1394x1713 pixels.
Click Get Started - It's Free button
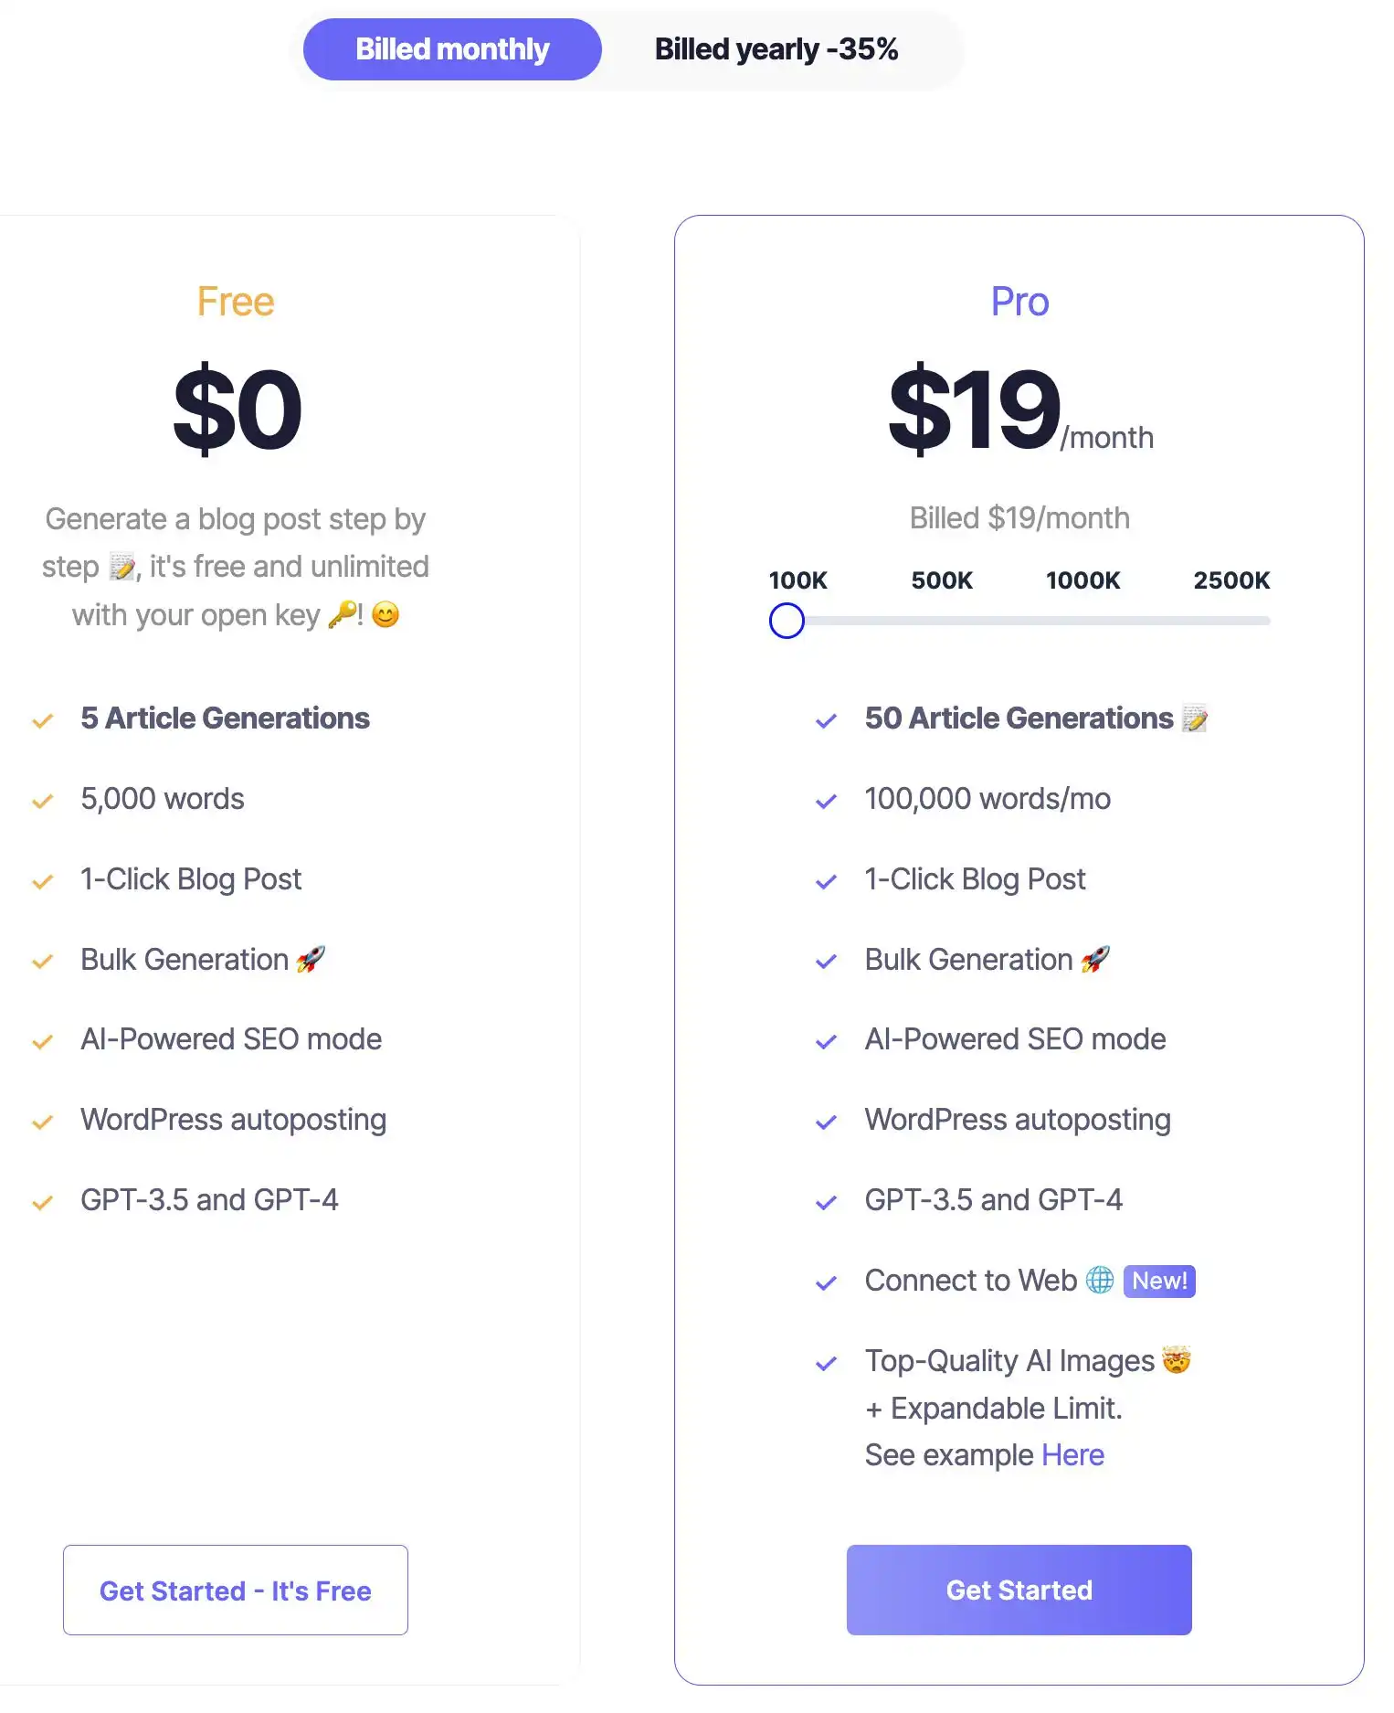(x=235, y=1591)
